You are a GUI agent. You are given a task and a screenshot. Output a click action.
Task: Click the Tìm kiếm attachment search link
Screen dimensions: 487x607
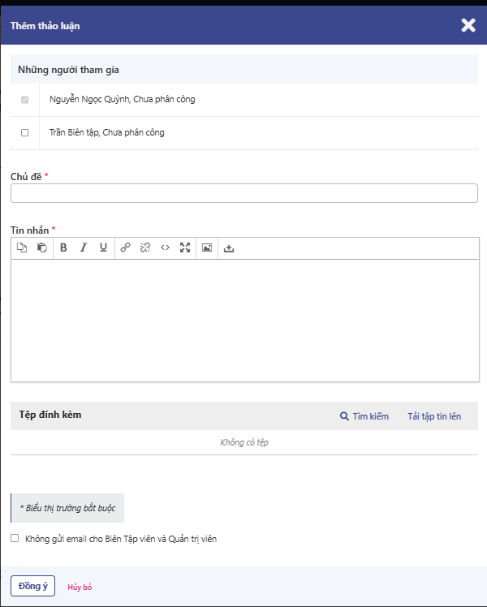pos(364,416)
